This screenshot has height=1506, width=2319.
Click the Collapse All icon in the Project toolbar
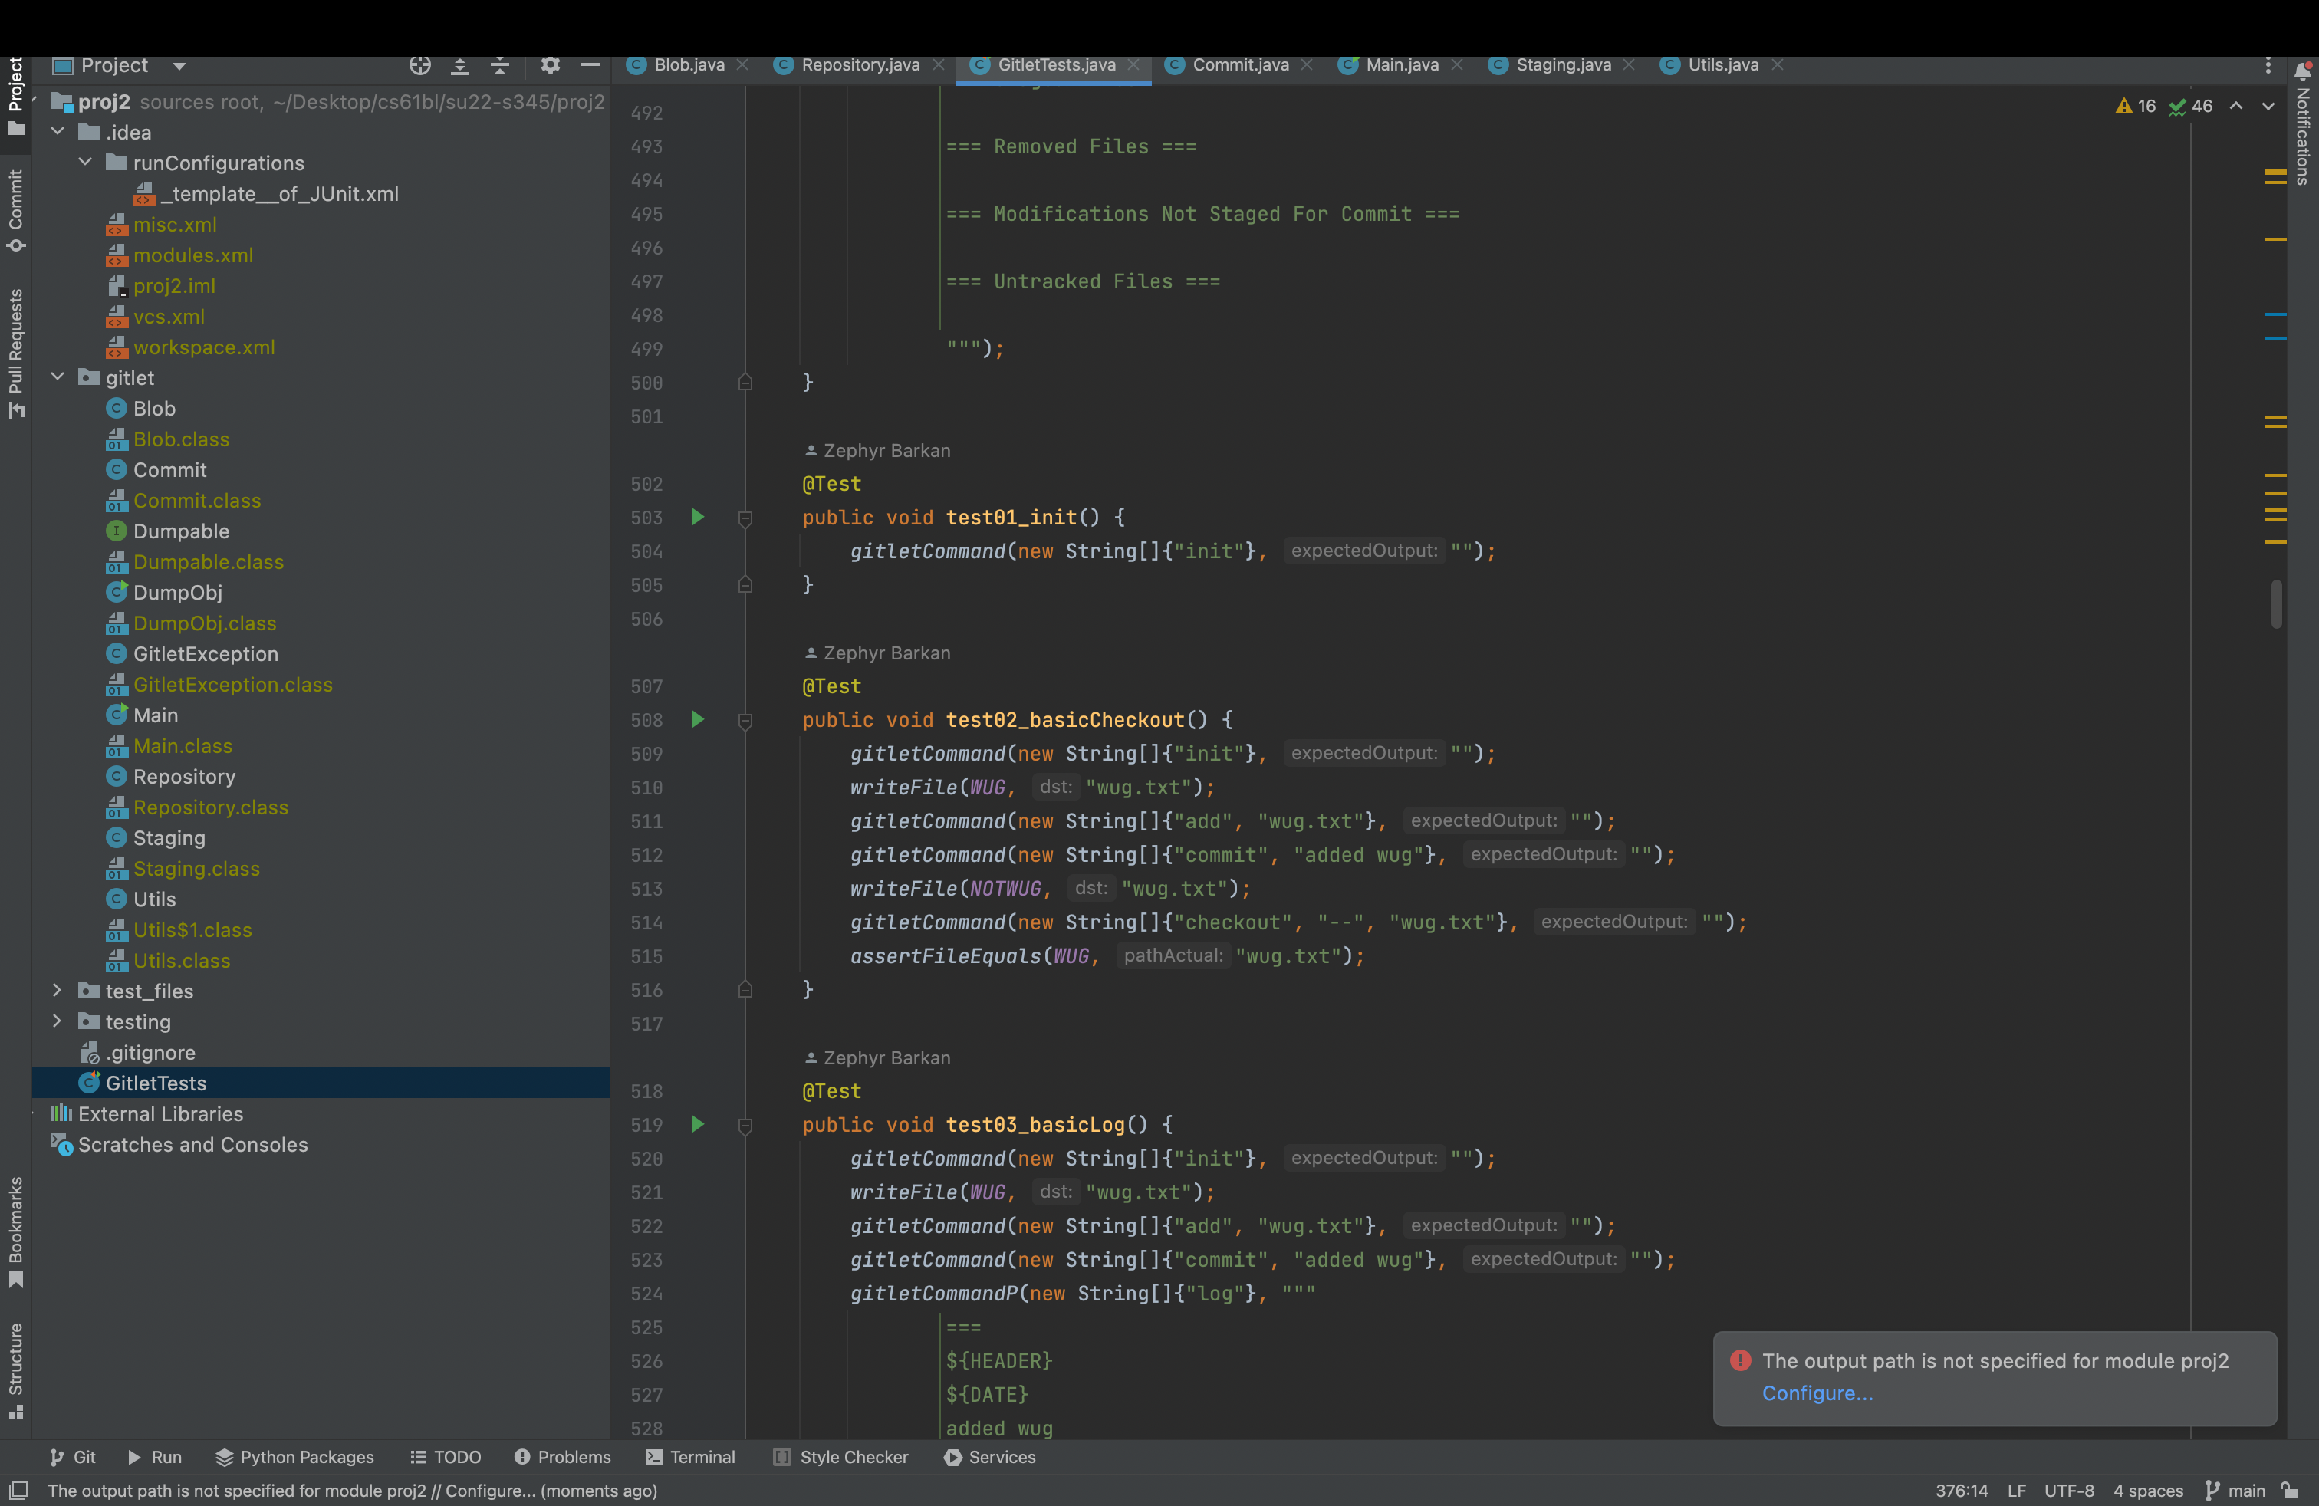500,65
